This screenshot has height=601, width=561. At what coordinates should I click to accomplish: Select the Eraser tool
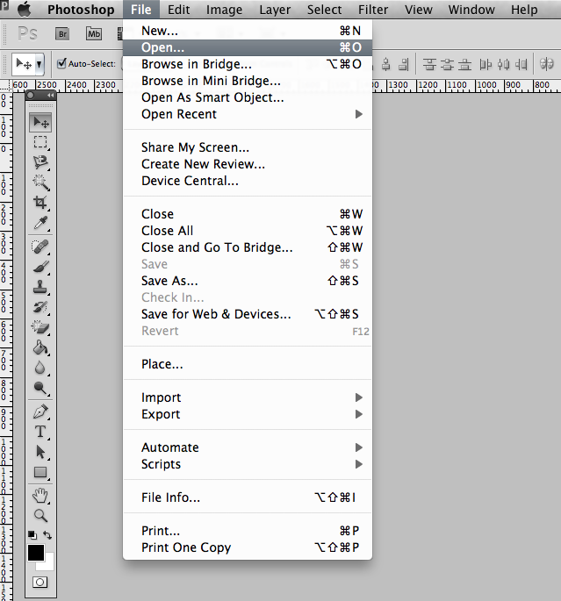pos(40,327)
